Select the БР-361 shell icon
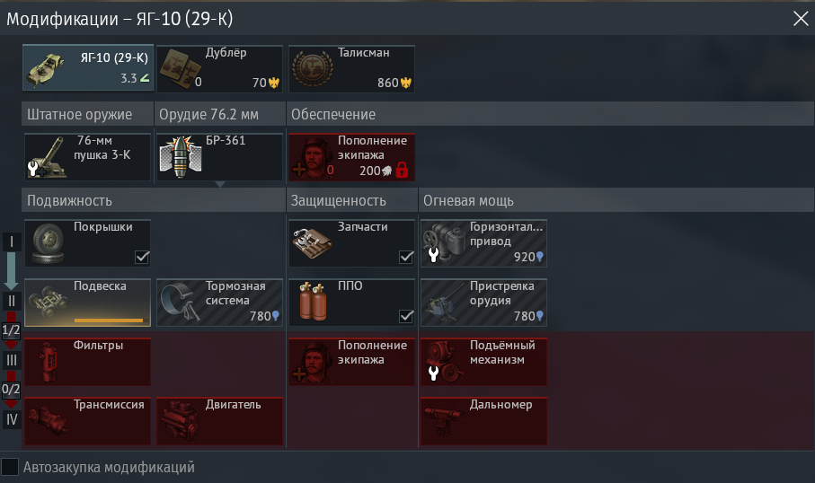815x483 pixels. [181, 156]
